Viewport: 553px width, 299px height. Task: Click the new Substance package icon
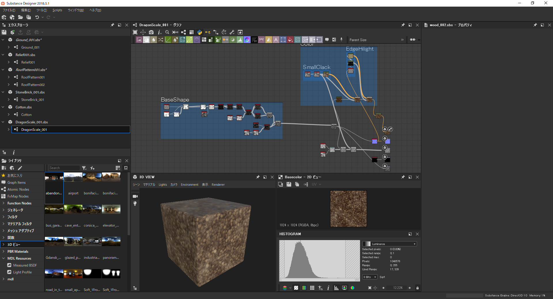(4, 17)
